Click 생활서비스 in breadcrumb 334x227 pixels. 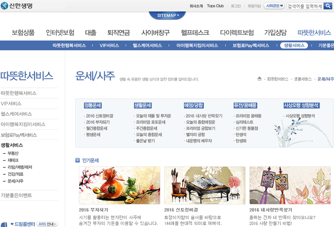(x=303, y=79)
